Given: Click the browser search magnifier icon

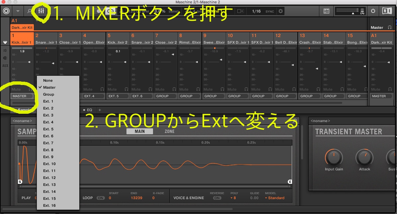Looking at the screenshot, I should [30, 11].
